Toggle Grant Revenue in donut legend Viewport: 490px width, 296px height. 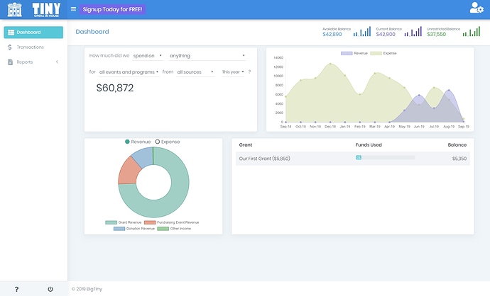[x=124, y=222]
